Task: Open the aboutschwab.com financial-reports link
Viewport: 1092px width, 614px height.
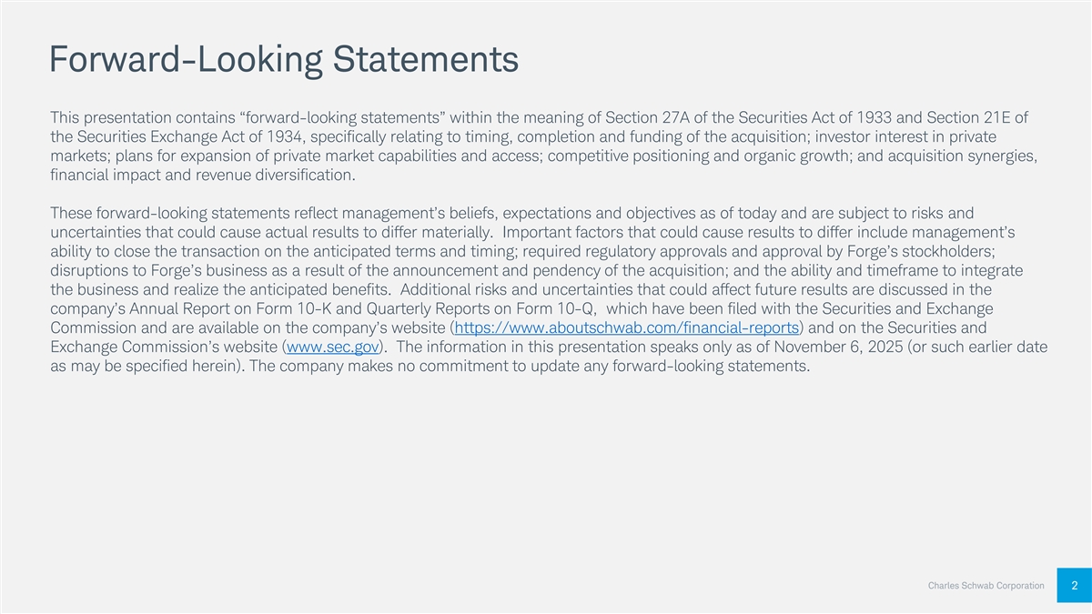Action: coord(626,327)
